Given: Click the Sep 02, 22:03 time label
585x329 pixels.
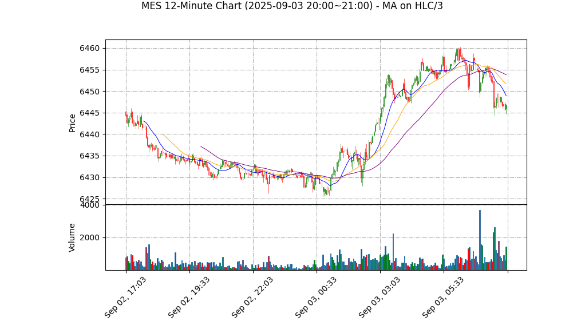Looking at the screenshot, I should pyautogui.click(x=252, y=298).
